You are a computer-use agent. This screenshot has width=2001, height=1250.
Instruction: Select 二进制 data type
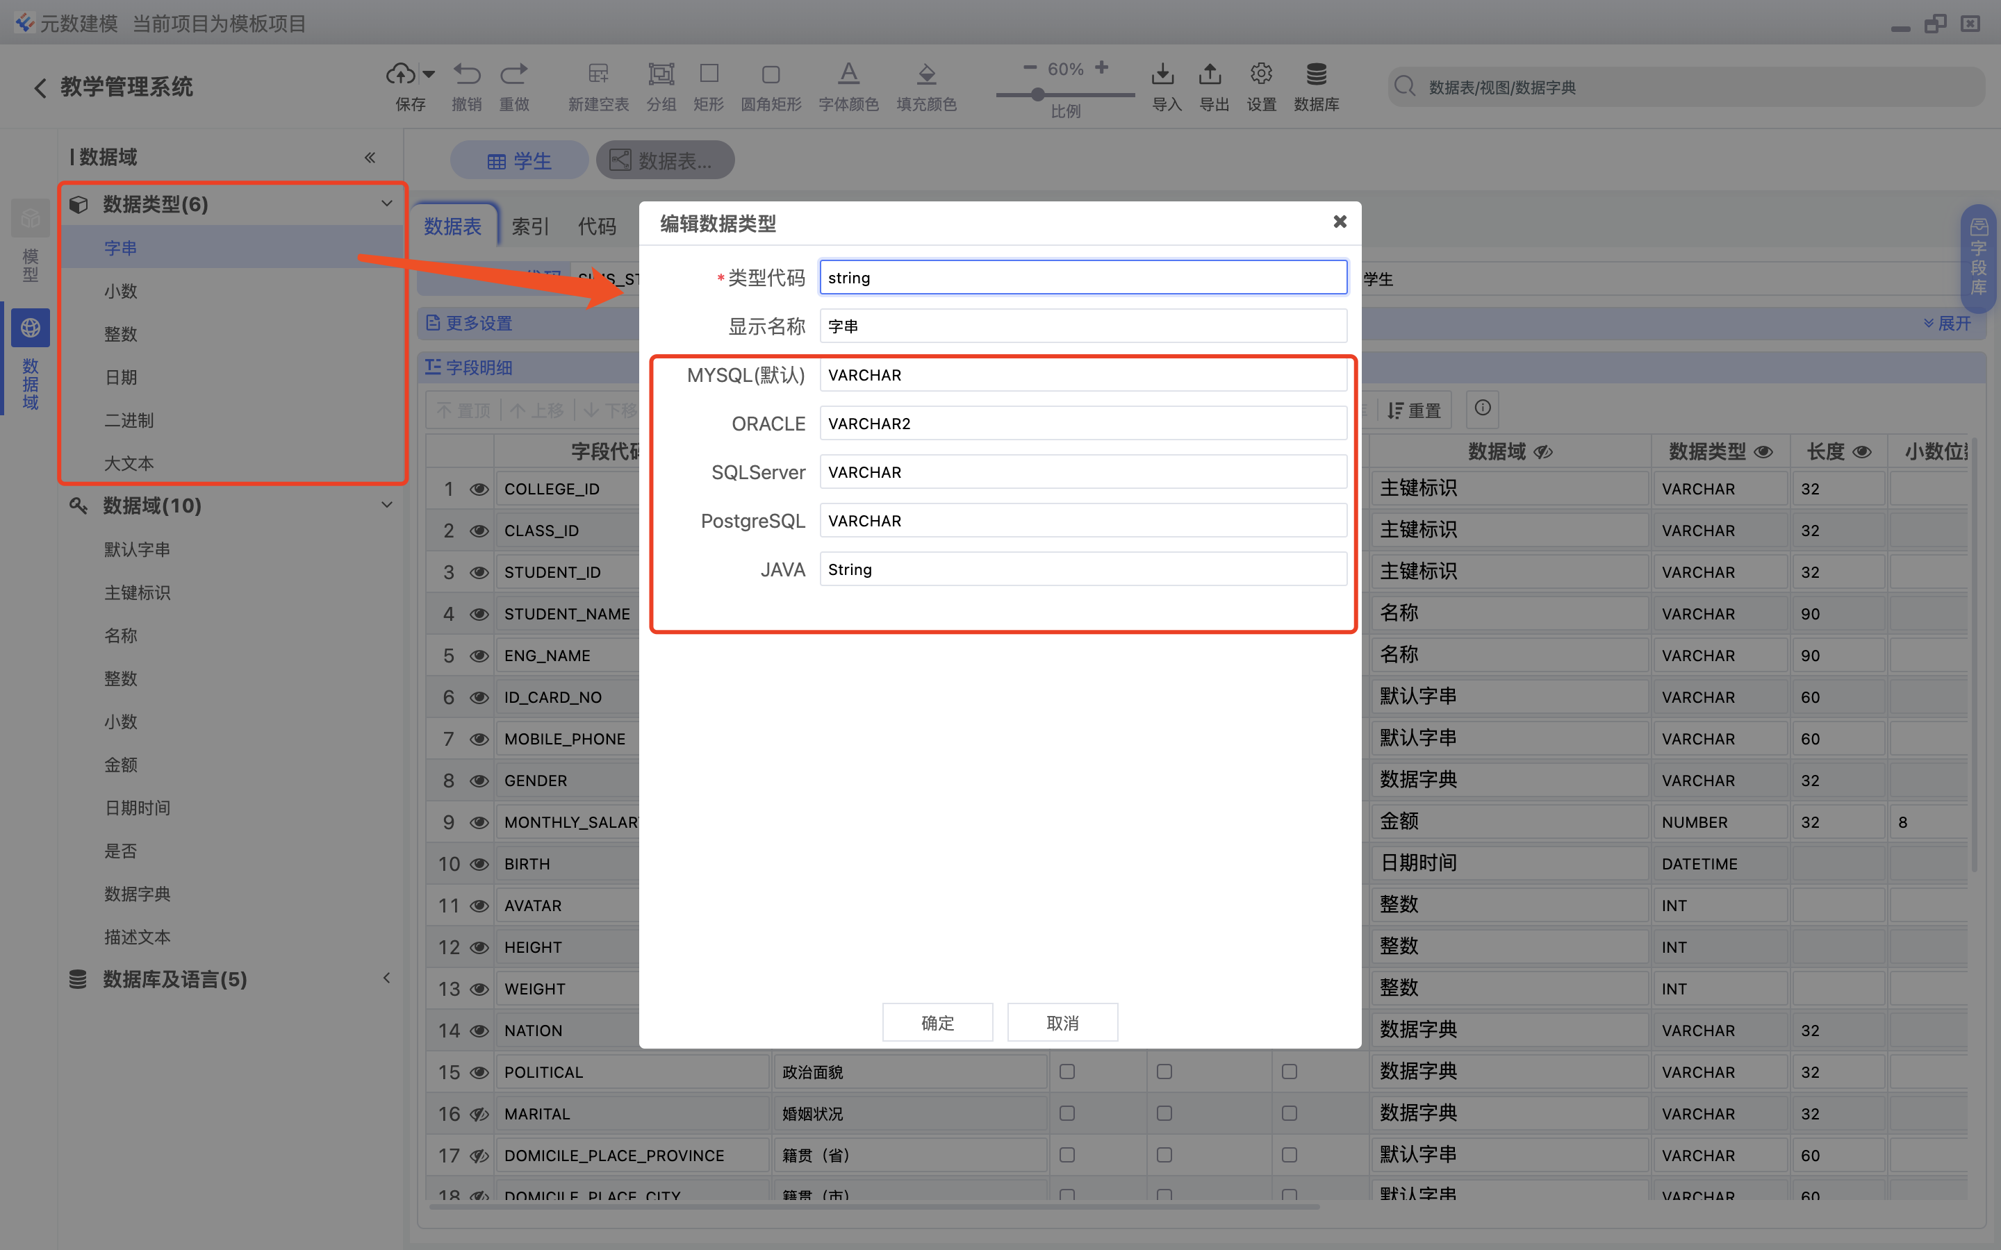click(129, 420)
